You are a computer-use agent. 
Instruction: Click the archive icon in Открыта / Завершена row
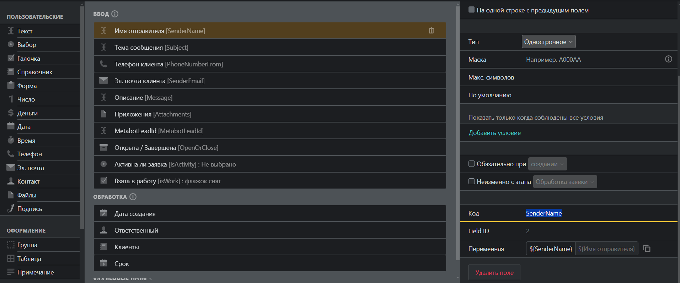pos(103,147)
